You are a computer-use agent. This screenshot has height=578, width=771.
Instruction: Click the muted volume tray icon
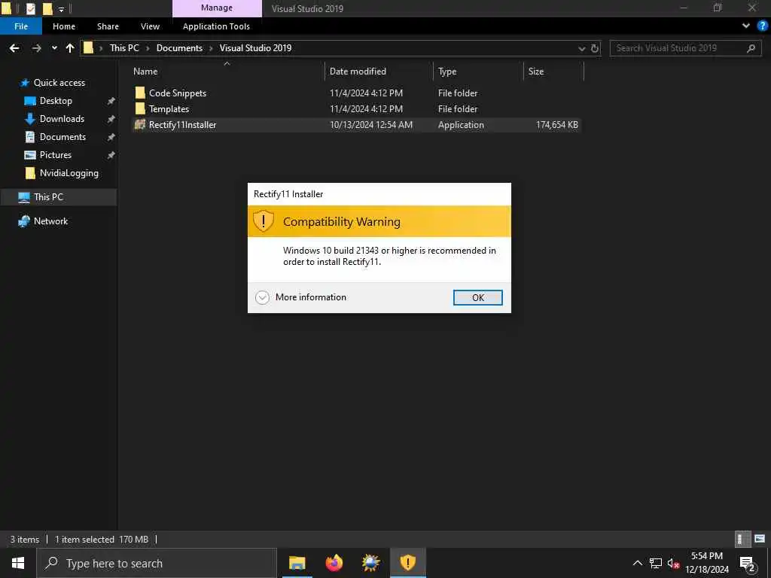(673, 563)
